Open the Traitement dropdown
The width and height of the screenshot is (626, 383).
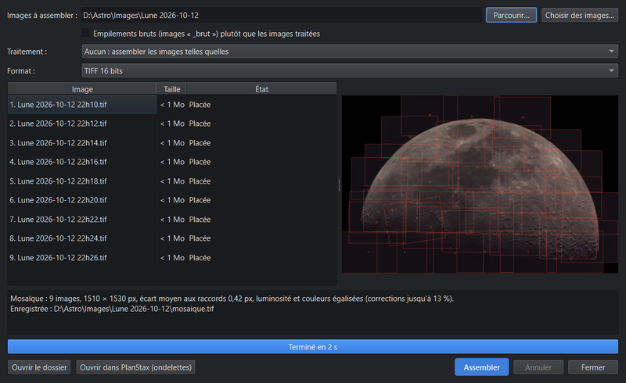pos(350,52)
